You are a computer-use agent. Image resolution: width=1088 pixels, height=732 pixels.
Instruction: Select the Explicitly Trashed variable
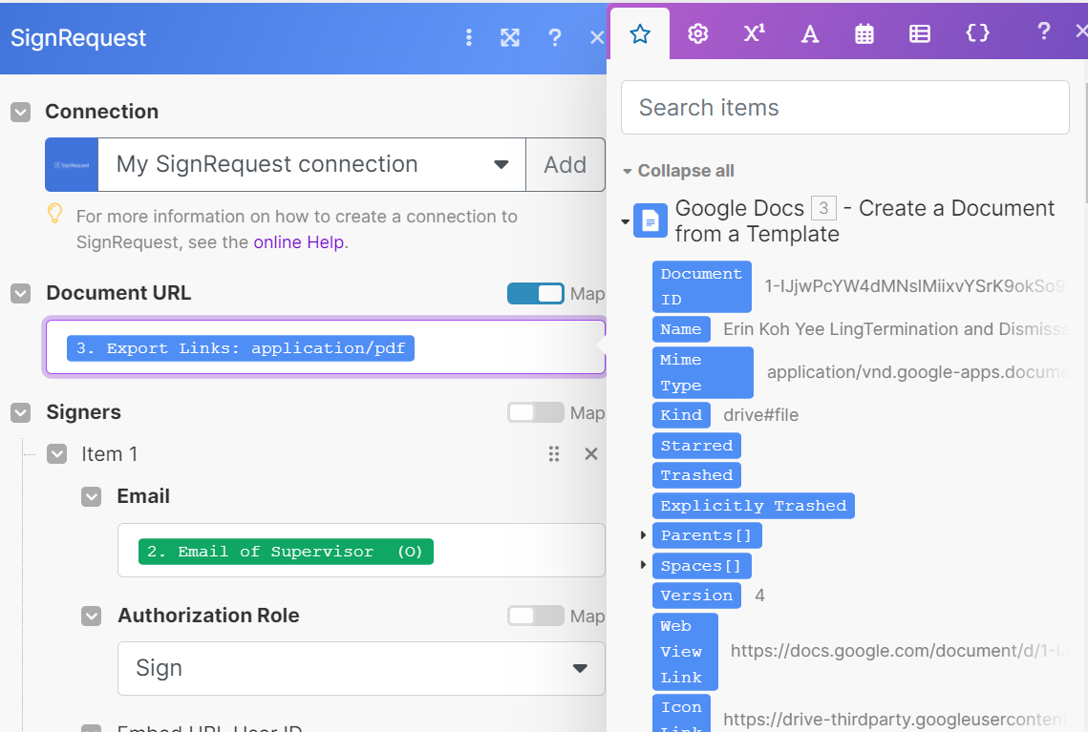tap(754, 505)
